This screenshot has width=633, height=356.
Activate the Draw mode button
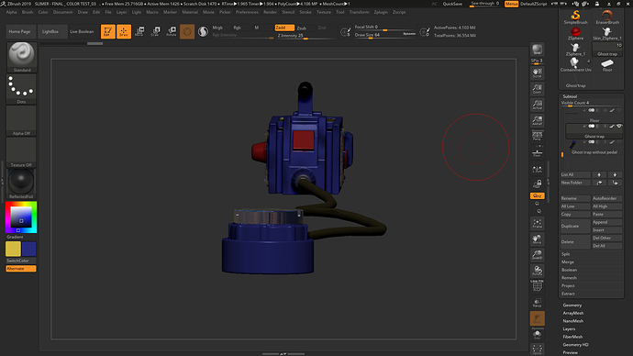click(124, 31)
